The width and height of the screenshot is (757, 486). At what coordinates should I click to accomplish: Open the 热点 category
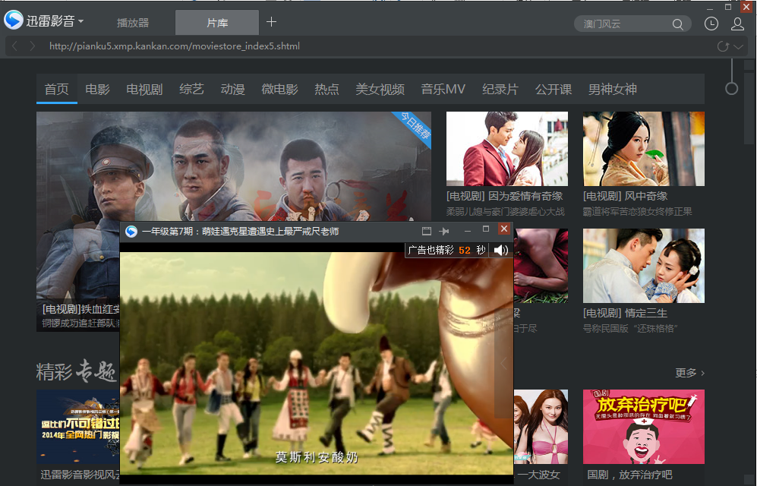pos(326,90)
